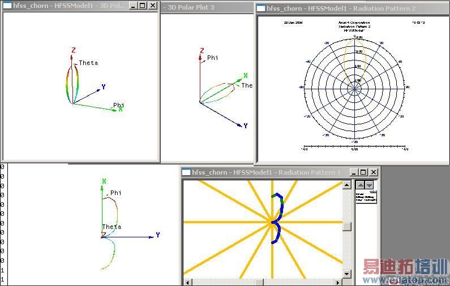Click the '23 Dec 2006' date in Radiation Pattern 2
The image size is (450, 286).
click(x=293, y=23)
